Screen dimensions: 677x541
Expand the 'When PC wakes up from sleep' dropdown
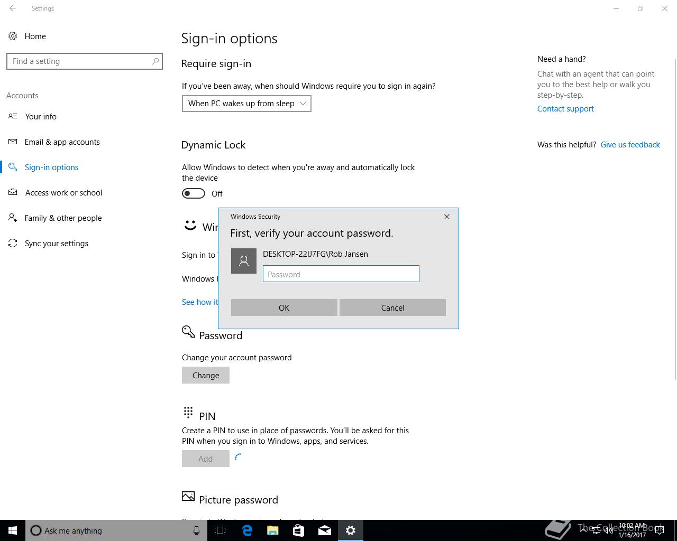[x=246, y=104]
